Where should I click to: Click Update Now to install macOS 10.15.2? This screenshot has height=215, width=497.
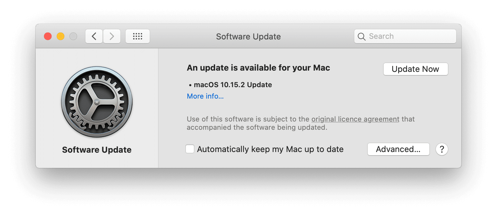[x=415, y=69]
